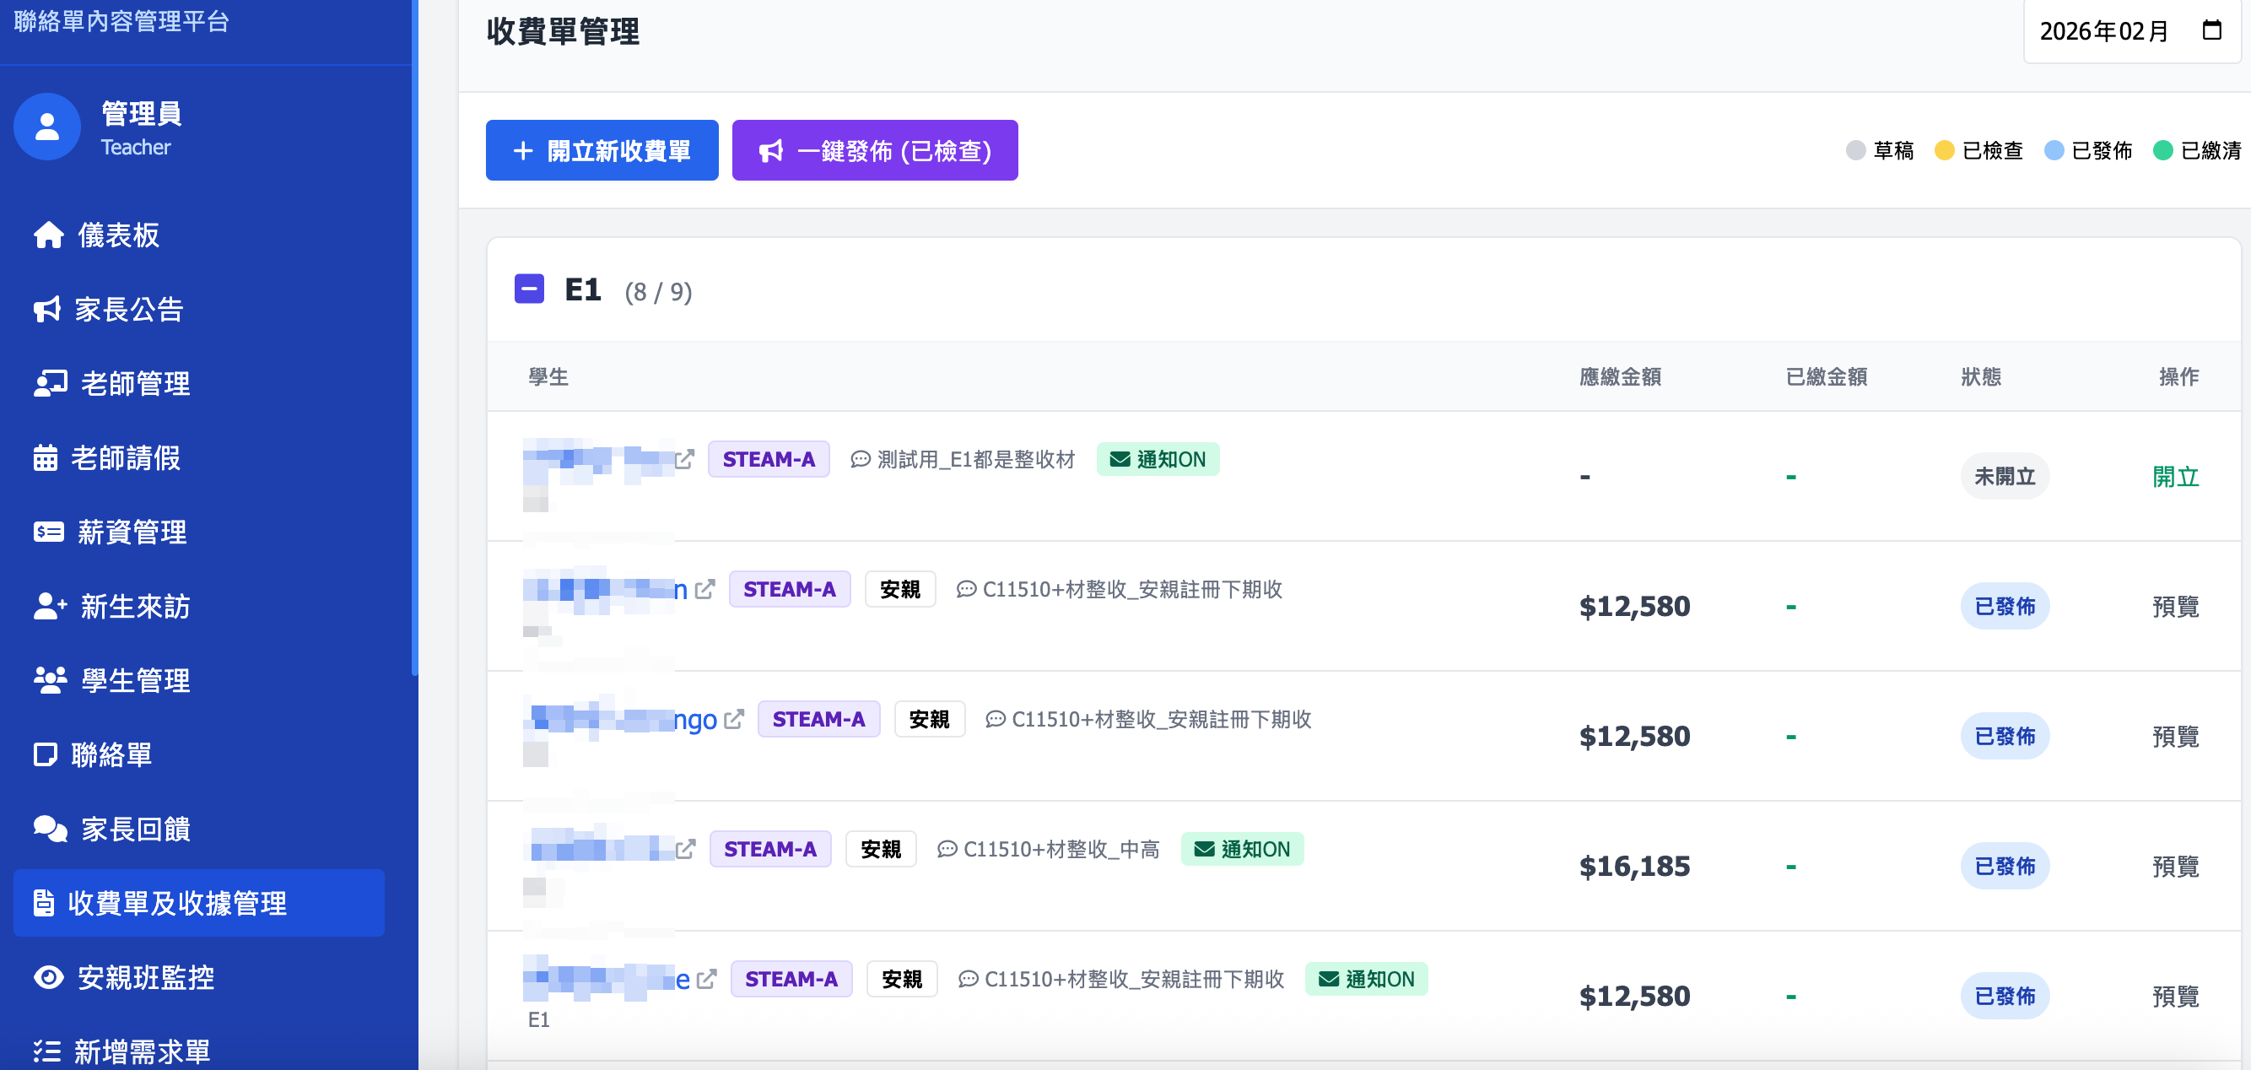The width and height of the screenshot is (2251, 1070).
Task: Click the 已繳清 green legend dot
Action: pos(2162,150)
